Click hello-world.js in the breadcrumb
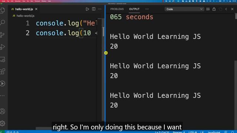The height and width of the screenshot is (133, 237). point(26,16)
